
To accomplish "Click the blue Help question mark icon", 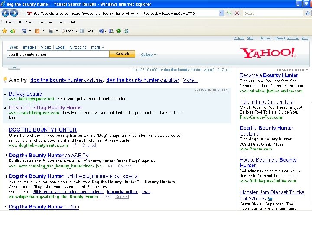I will tap(101, 31).
